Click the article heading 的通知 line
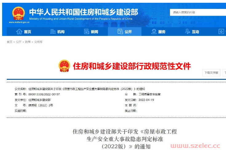The height and width of the screenshot is (154, 226). pyautogui.click(x=126, y=147)
